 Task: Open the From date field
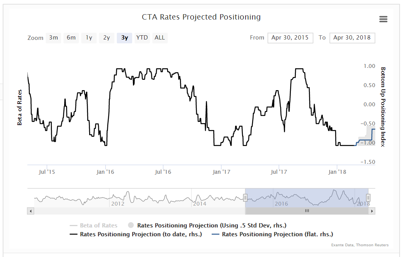click(290, 38)
